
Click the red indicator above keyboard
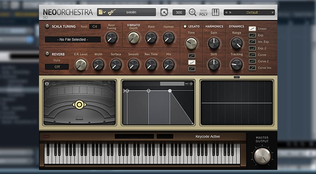(x=46, y=137)
